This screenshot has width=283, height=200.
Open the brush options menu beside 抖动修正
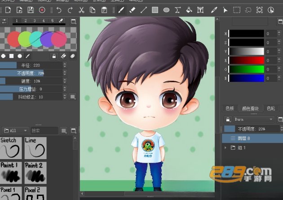[x=73, y=97]
